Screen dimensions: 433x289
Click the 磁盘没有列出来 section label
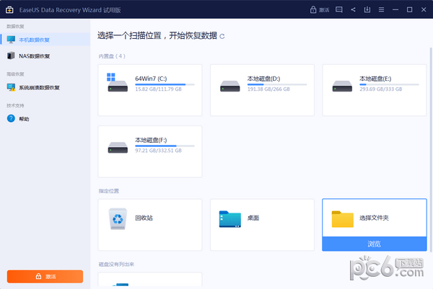tap(116, 264)
